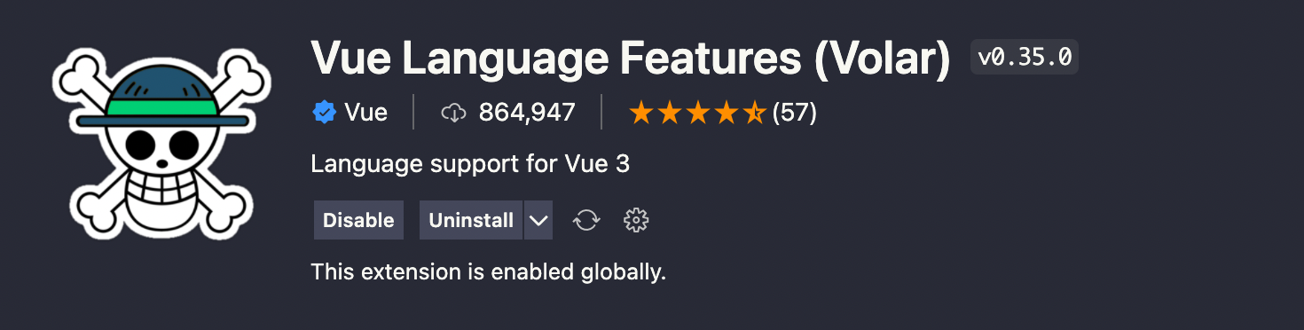Image resolution: width=1304 pixels, height=330 pixels.
Task: Click the enabled globally status message
Action: [488, 271]
